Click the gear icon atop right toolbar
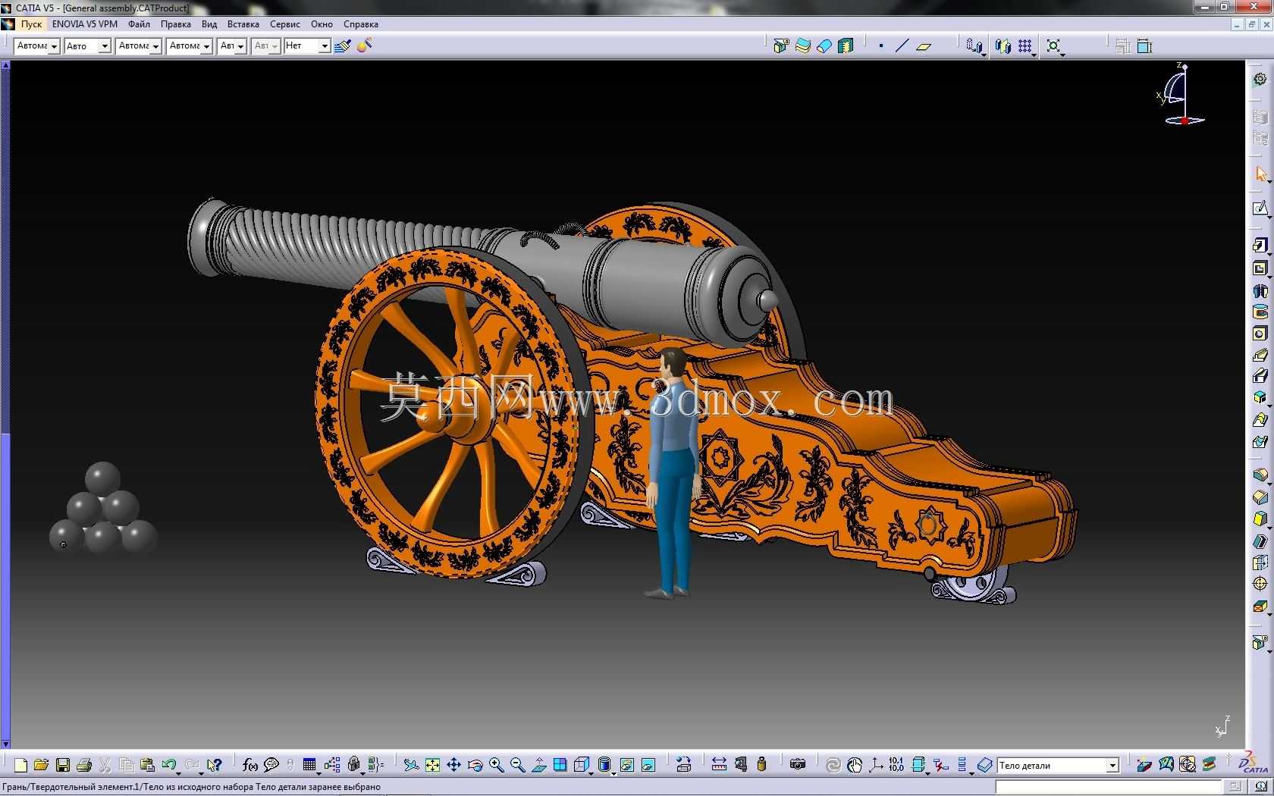Image resolution: width=1274 pixels, height=796 pixels. coord(1260,79)
